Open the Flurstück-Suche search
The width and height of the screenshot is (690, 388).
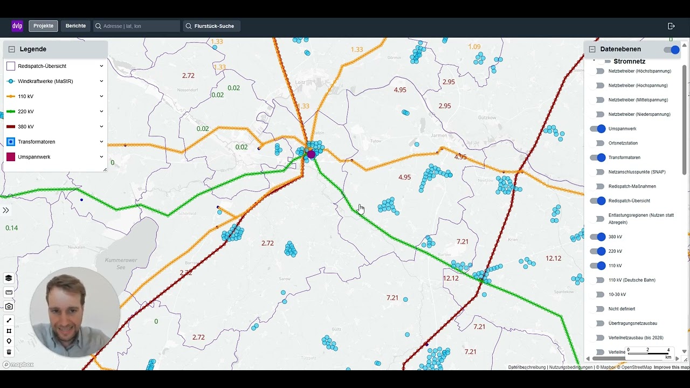click(212, 26)
